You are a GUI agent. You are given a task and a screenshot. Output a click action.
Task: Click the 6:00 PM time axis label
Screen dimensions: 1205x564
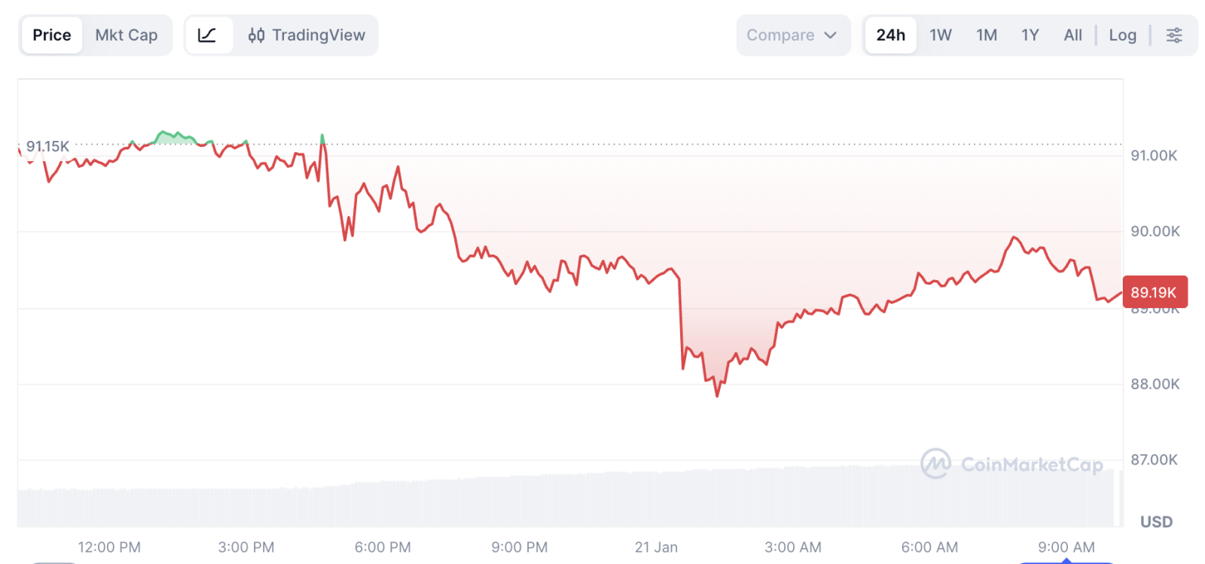[383, 547]
